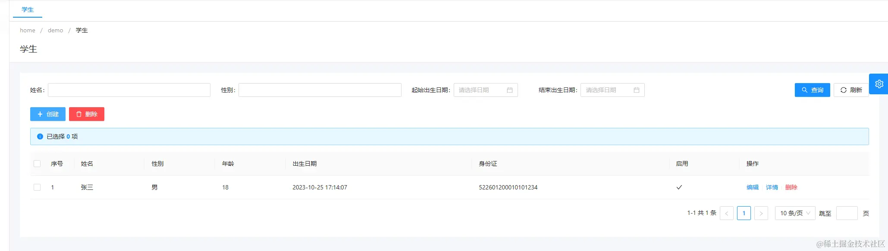This screenshot has height=251, width=888.
Task: Open the 10 条/页 page size dropdown
Action: 795,213
